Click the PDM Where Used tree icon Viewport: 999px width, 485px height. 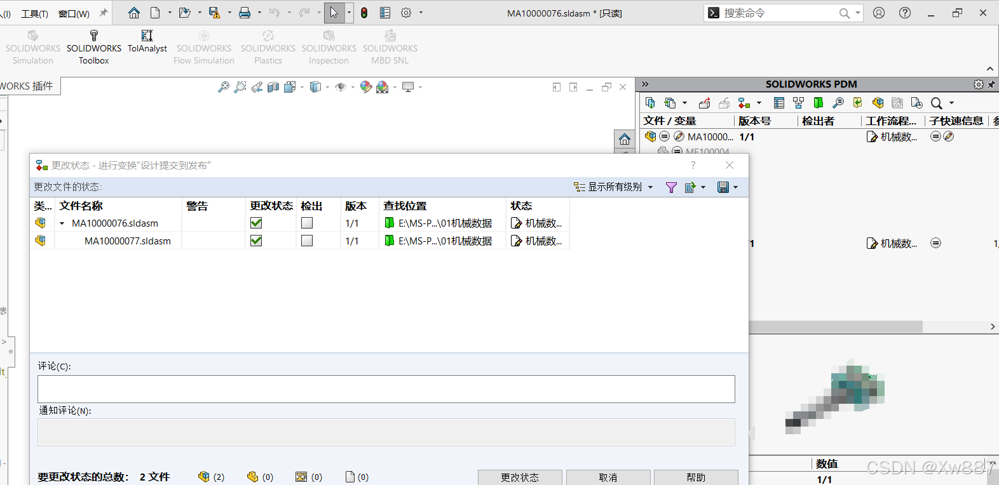pyautogui.click(x=799, y=103)
